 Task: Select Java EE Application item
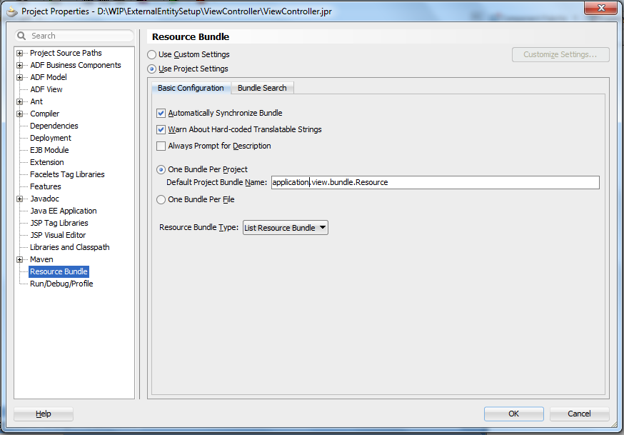(x=64, y=211)
